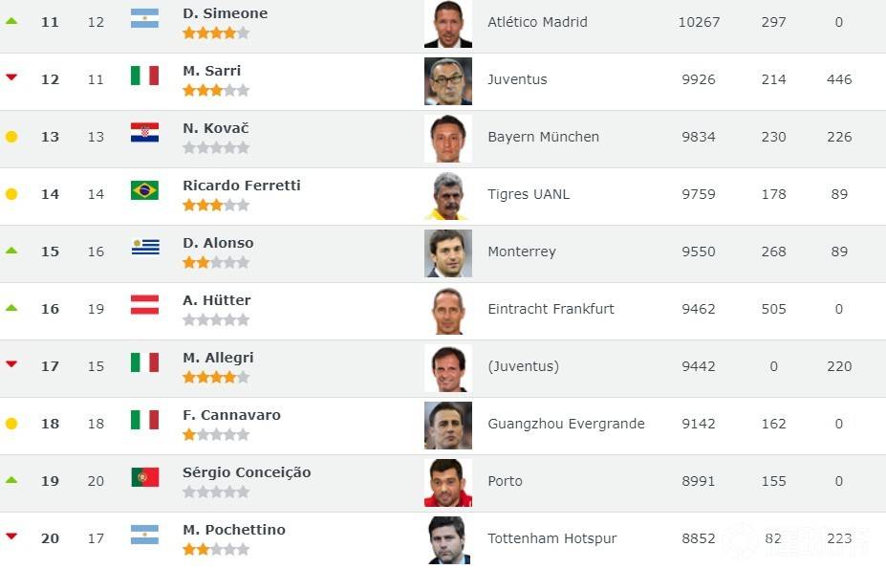886x569 pixels.
Task: Click M. Allegri's portrait photo
Action: click(x=447, y=368)
